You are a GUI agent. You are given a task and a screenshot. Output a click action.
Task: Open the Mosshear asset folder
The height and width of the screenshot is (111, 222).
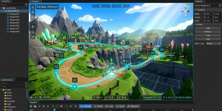[11, 101]
